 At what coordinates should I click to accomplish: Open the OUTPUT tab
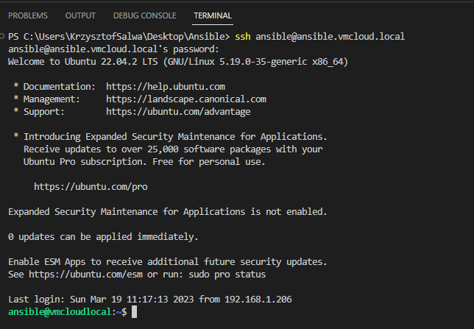(80, 15)
